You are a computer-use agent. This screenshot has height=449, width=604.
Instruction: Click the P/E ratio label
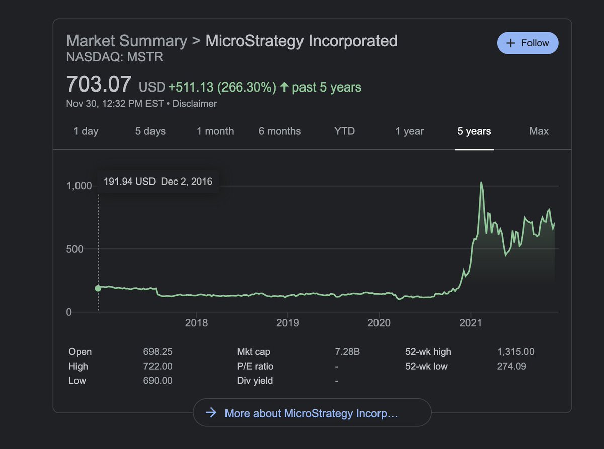coord(255,366)
